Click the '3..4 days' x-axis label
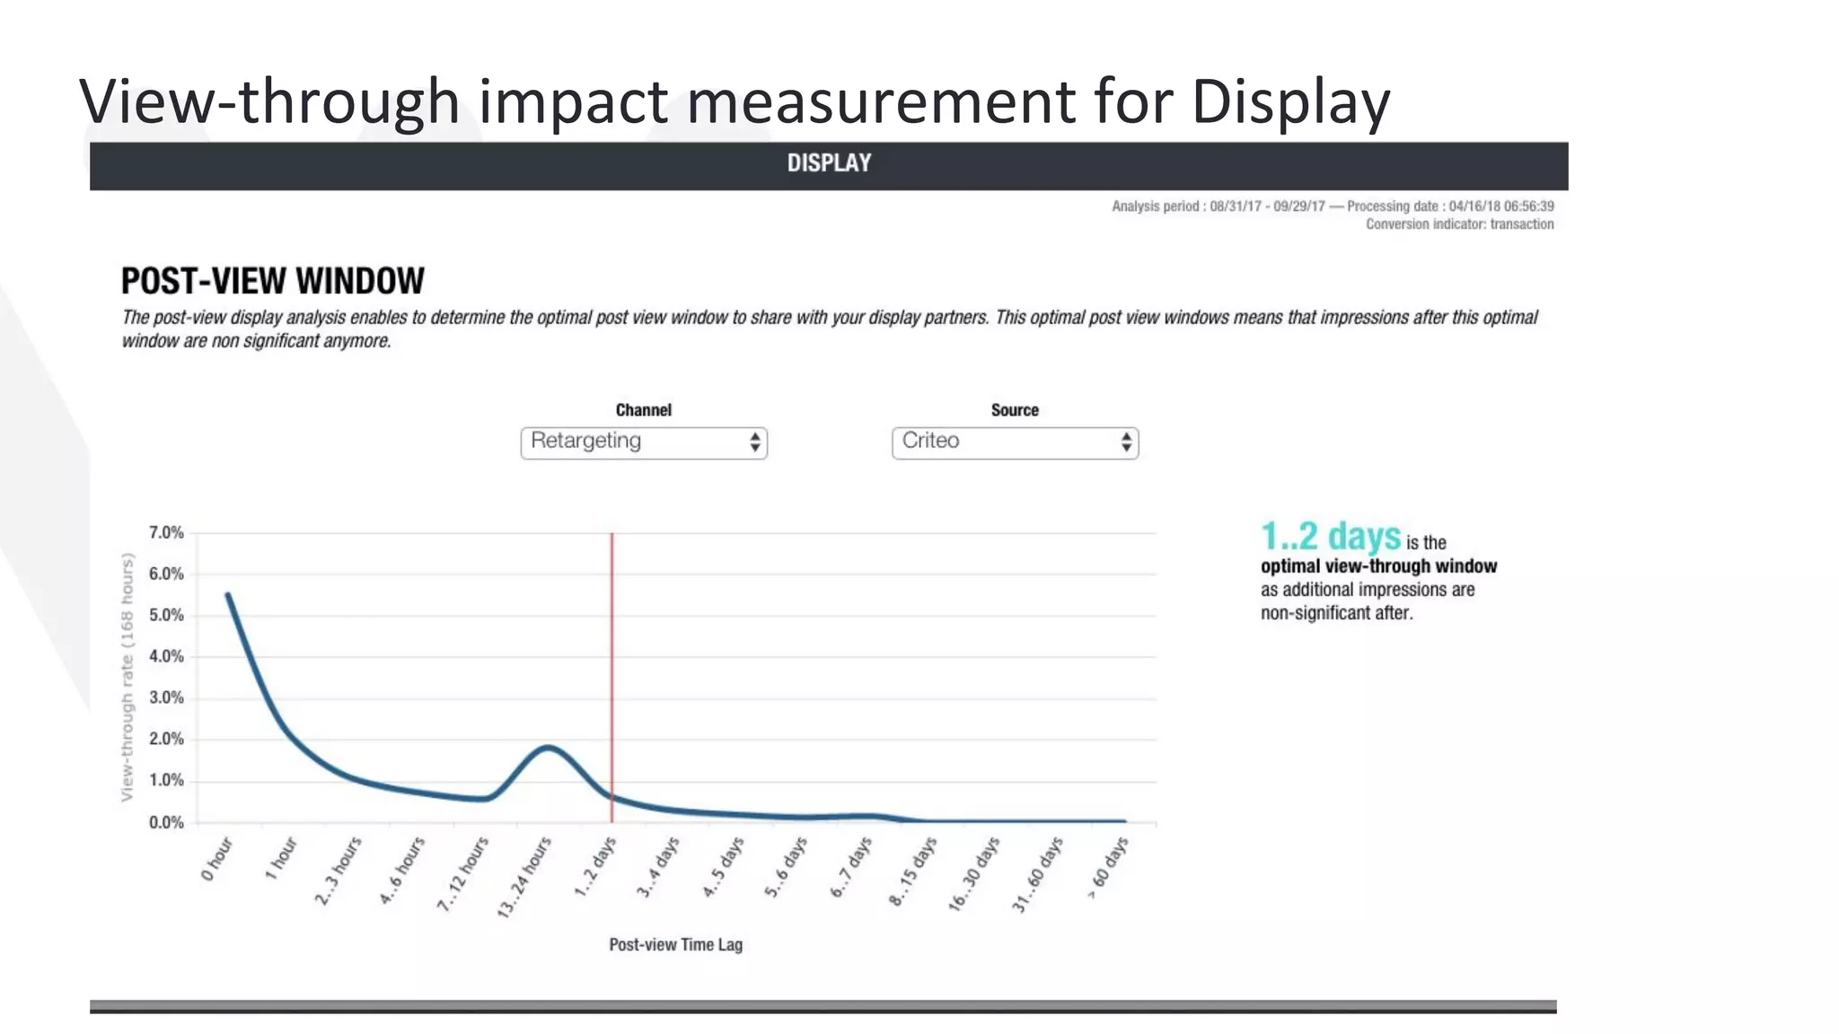The image size is (1839, 1034). tap(658, 867)
